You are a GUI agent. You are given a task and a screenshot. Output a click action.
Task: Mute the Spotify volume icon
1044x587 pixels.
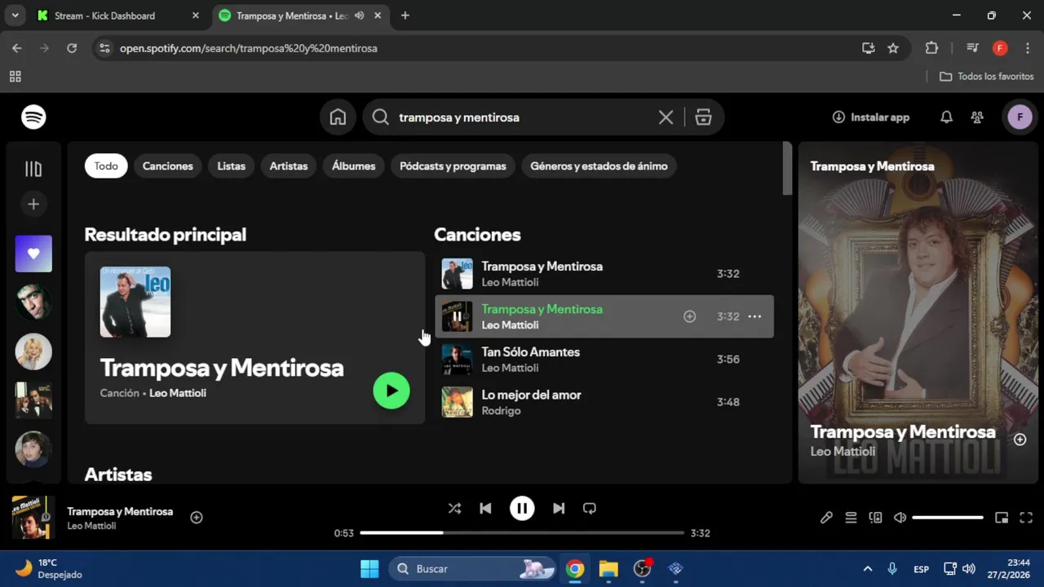[900, 518]
